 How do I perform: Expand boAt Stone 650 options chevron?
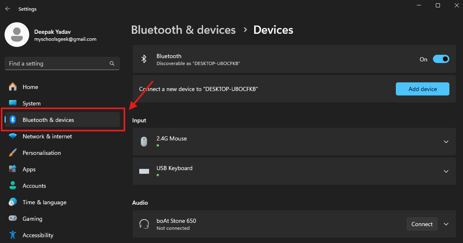pos(446,224)
